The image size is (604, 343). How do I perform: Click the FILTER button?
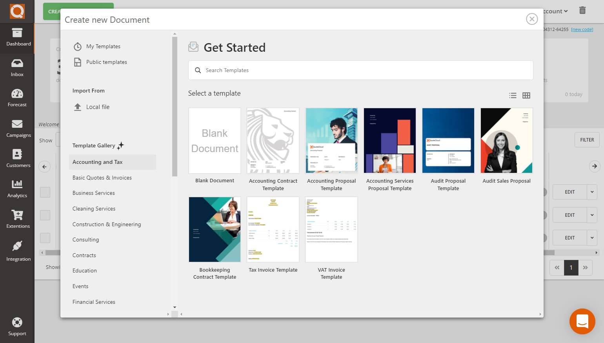click(587, 140)
